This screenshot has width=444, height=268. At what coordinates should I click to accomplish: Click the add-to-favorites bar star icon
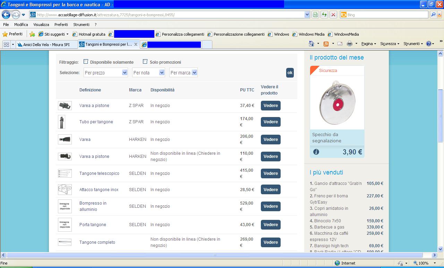32,34
